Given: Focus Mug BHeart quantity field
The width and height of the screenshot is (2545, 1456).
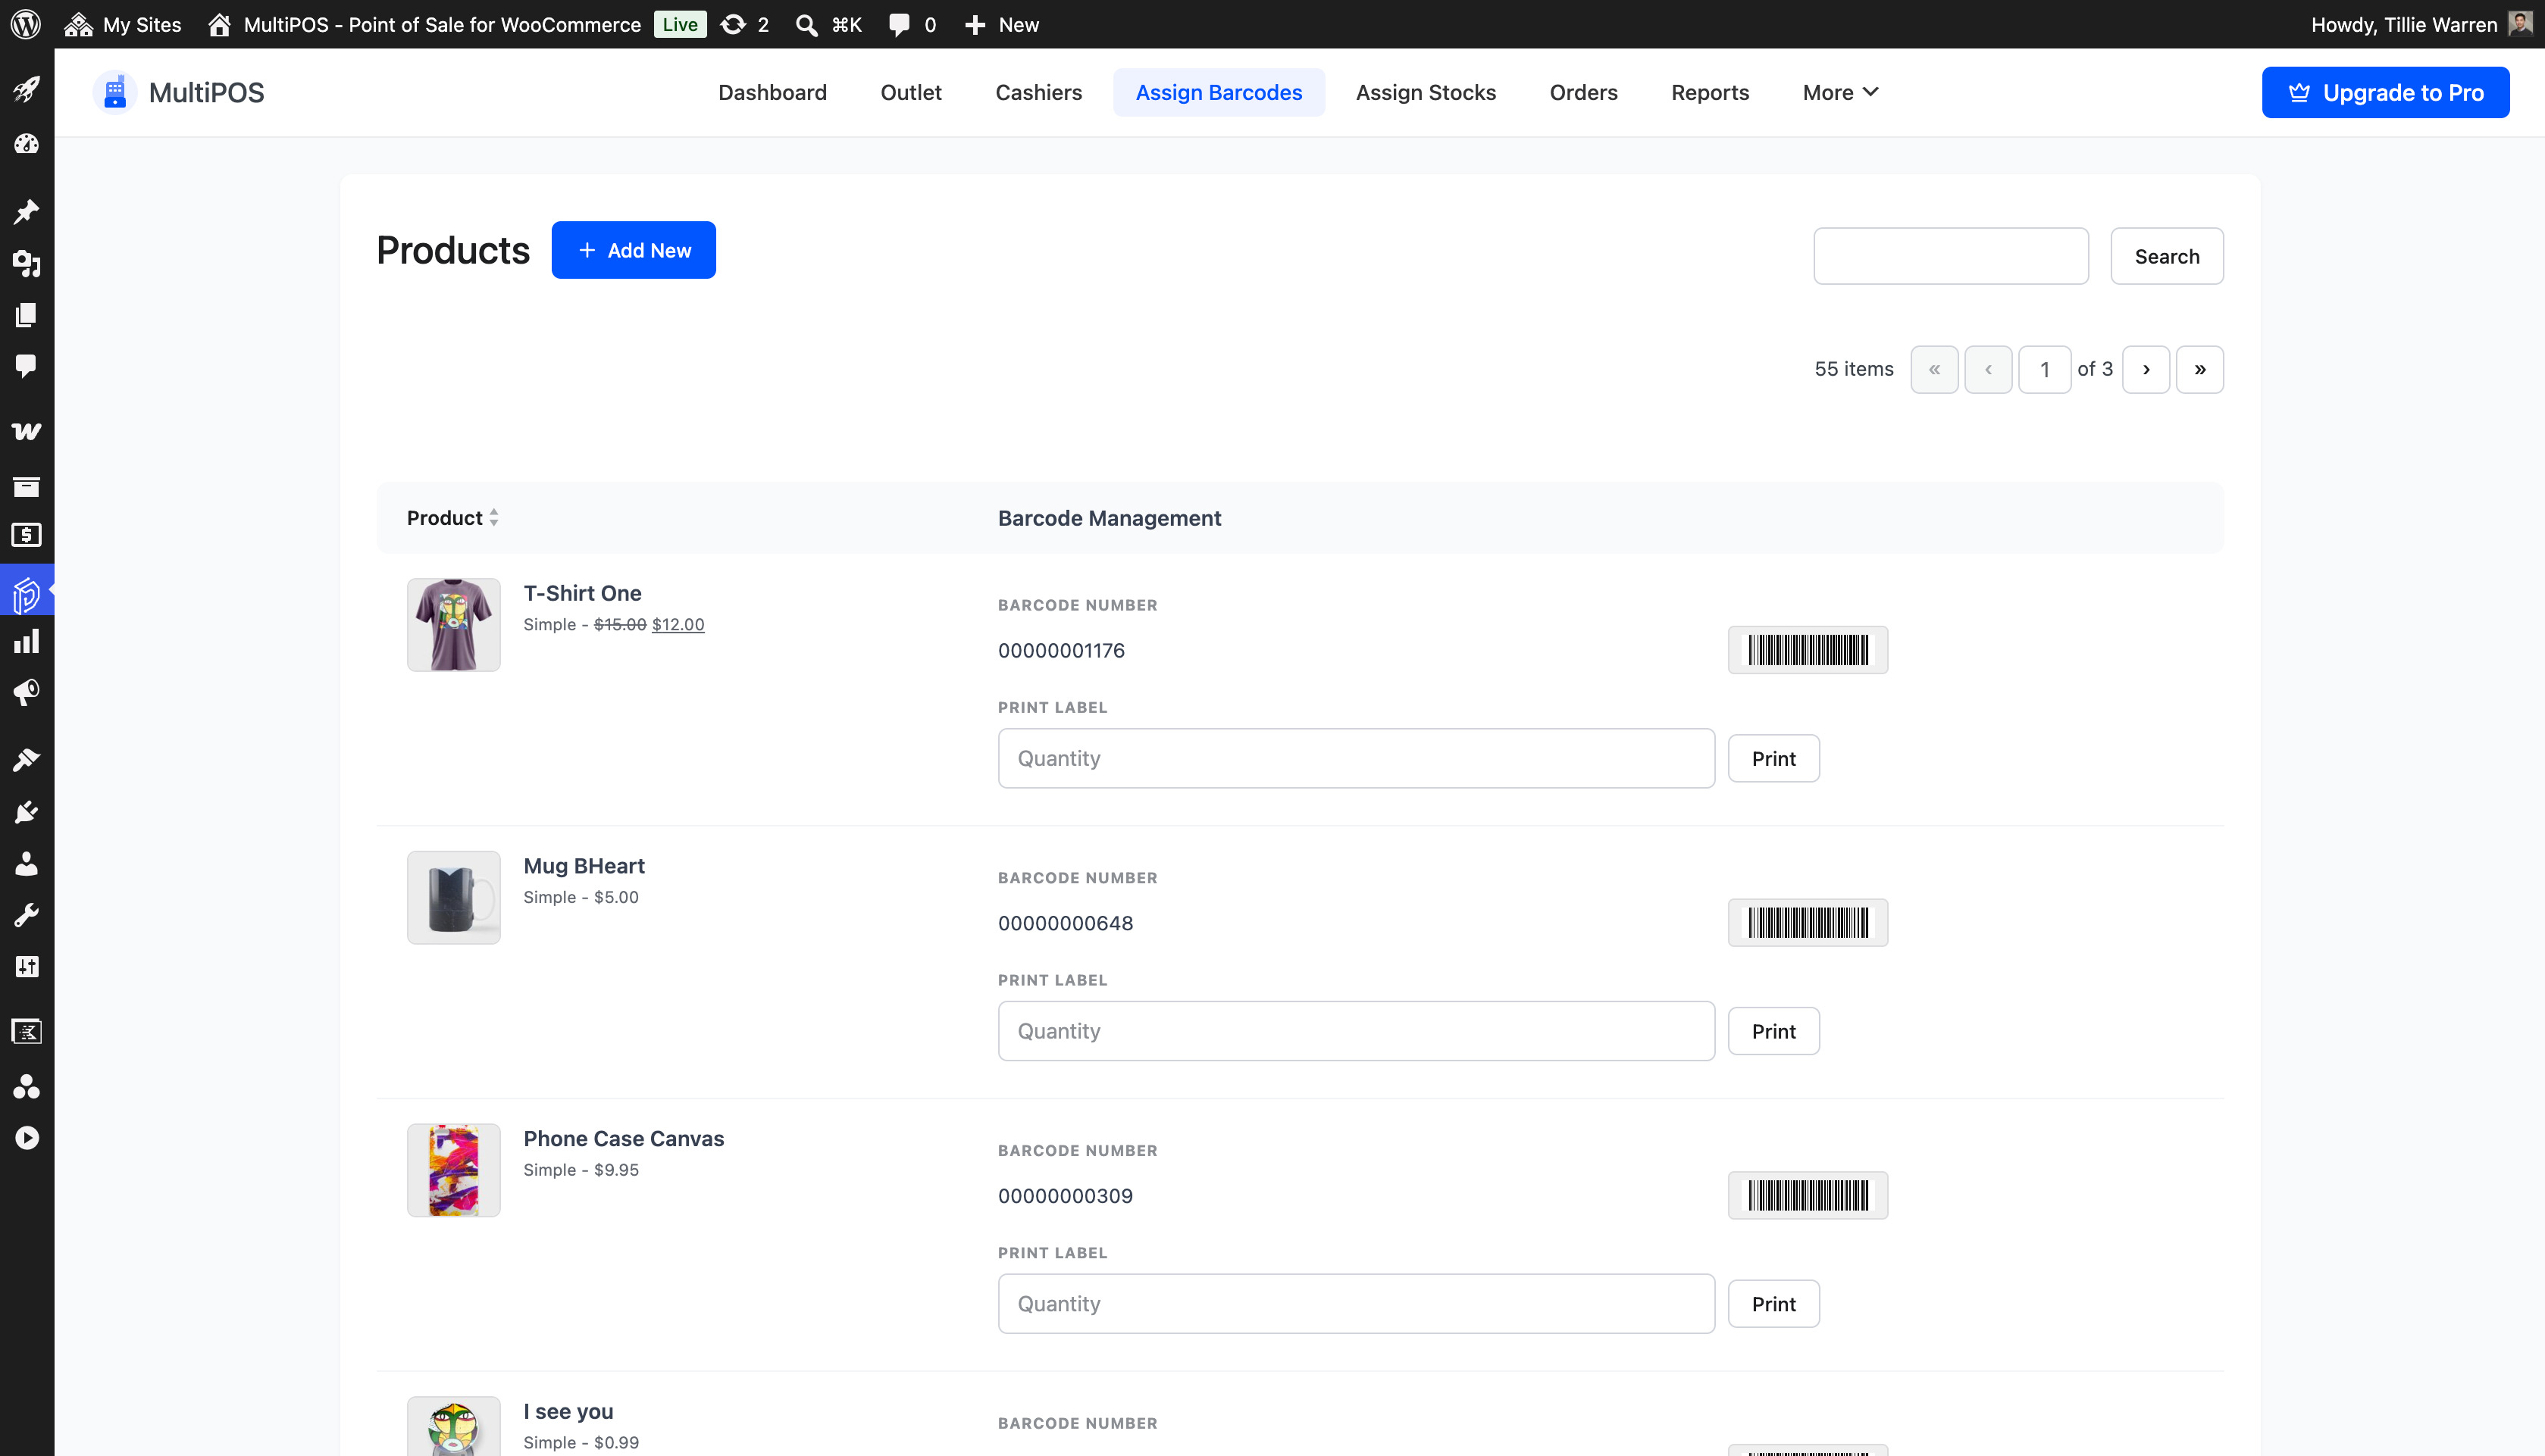Looking at the screenshot, I should [1356, 1031].
